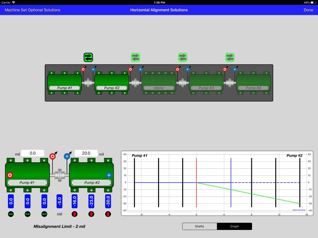Select Pump #3 machine in overview train
Viewport: 318px width, 238px height.
click(x=206, y=83)
